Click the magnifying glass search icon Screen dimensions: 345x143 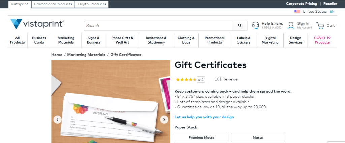tap(240, 26)
